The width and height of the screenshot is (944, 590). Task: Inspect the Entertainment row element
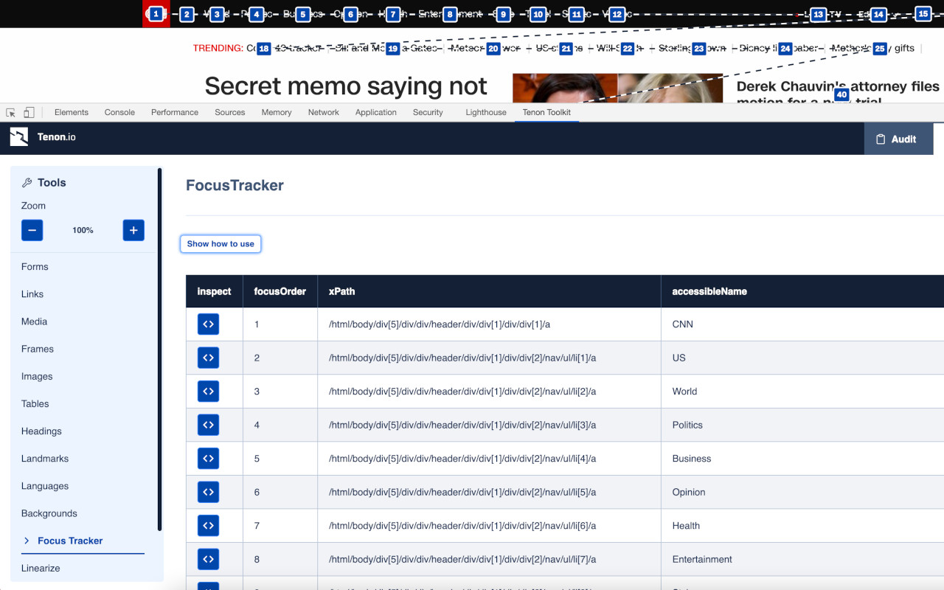208,559
